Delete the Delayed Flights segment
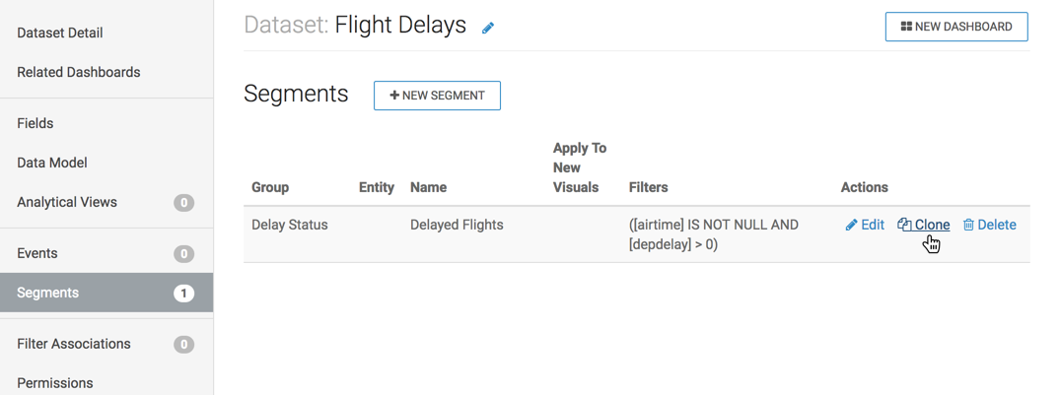 989,225
